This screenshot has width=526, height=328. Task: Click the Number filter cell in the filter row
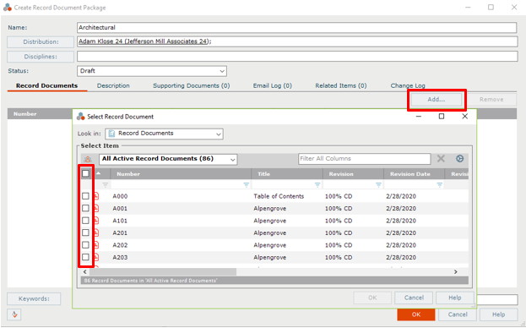(182, 185)
